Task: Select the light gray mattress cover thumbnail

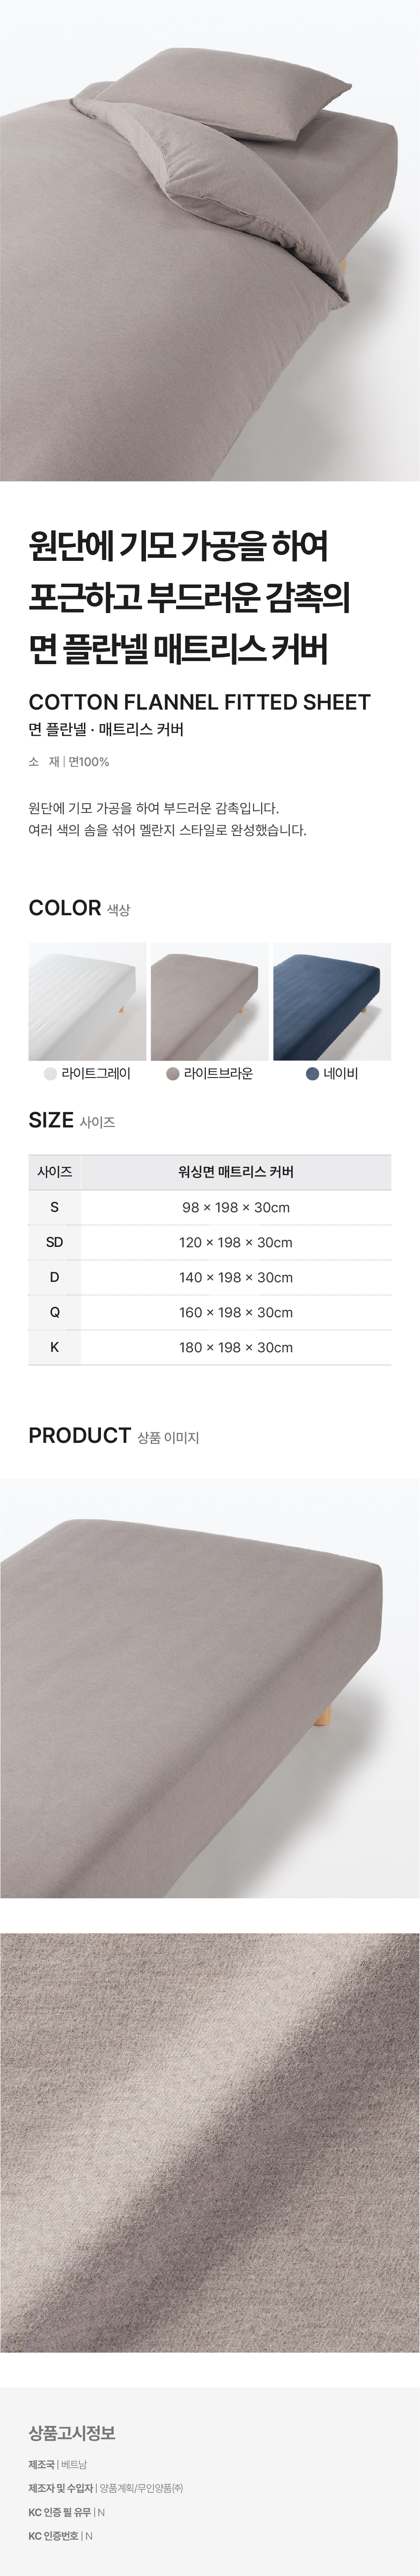Action: [87, 1001]
